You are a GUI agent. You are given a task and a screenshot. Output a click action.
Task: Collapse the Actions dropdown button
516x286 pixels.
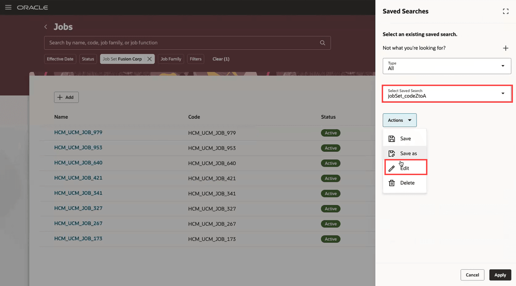[x=399, y=120]
